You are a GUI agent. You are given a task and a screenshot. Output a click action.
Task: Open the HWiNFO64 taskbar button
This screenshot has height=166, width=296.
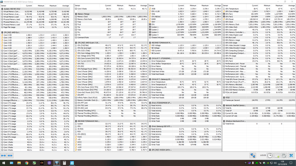coord(57,163)
